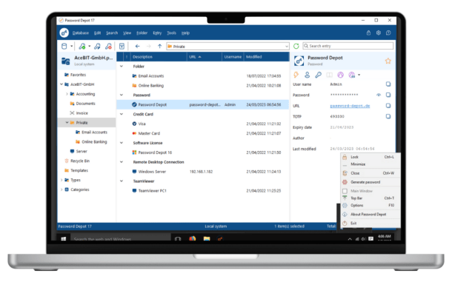Select the Windows Server entry row
Viewport: 452px width, 282px height.
coord(202,172)
